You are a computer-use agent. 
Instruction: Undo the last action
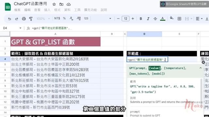tap(9, 19)
